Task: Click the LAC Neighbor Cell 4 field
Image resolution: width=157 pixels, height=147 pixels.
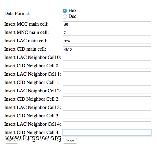Action: click(x=107, y=124)
